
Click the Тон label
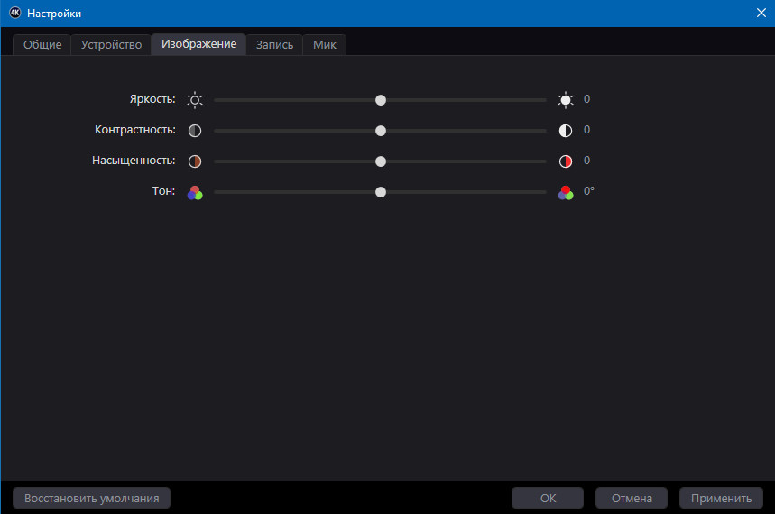pyautogui.click(x=163, y=191)
